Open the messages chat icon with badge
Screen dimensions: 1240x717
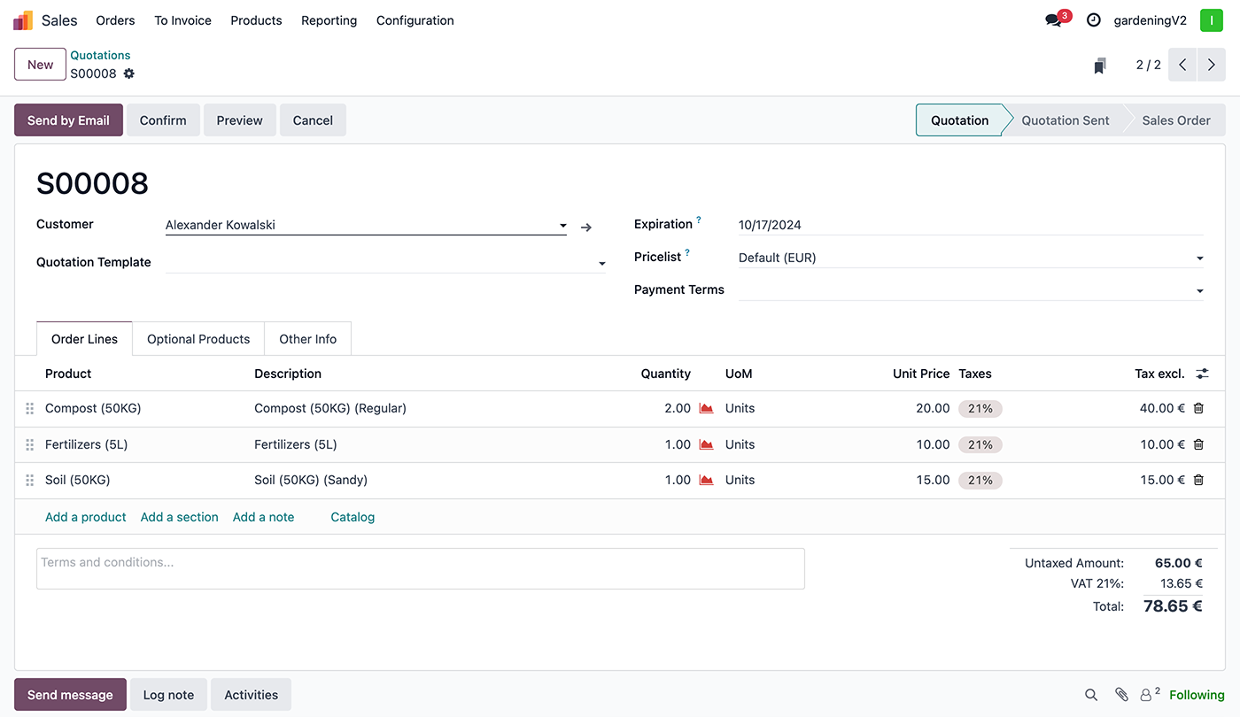coord(1053,20)
